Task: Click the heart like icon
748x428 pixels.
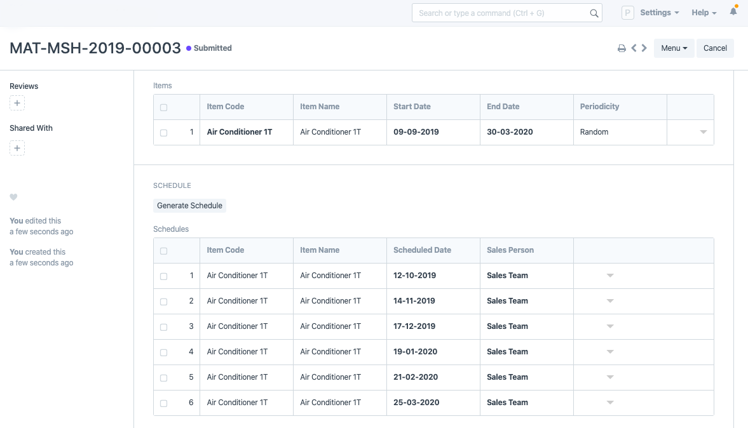Action: point(13,197)
